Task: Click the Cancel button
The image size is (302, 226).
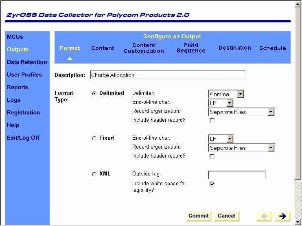Action: (226, 216)
